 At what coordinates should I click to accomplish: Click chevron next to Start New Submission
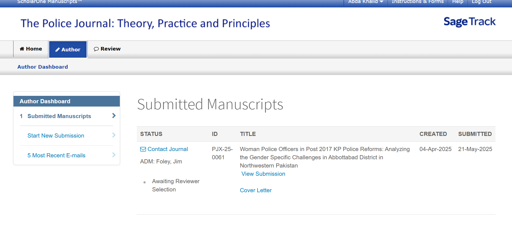(114, 135)
